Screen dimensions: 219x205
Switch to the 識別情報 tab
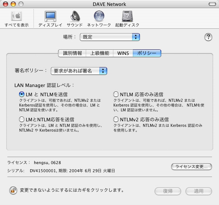point(72,53)
